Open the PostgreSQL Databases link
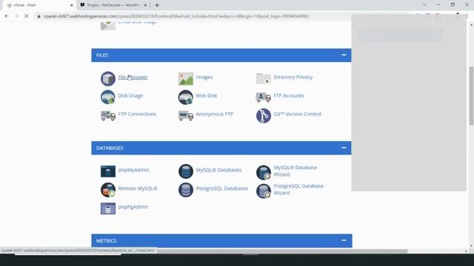Screen dimensions: 474x266 (x=222, y=188)
